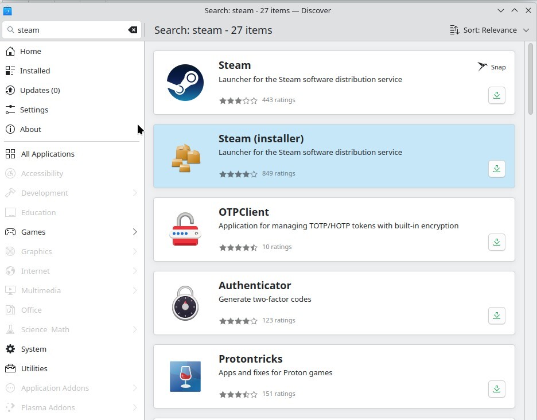537x420 pixels.
Task: Expand the Science Math category chevron
Action: click(135, 329)
